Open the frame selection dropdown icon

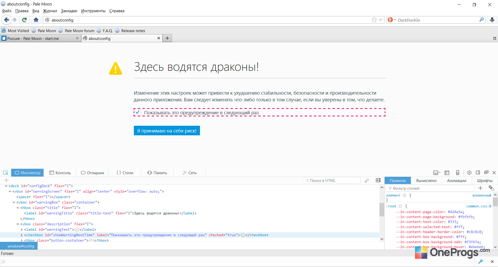tap(437, 173)
